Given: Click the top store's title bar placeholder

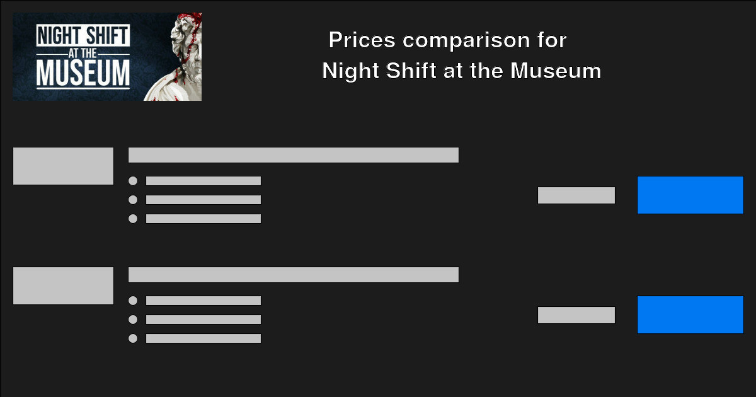Looking at the screenshot, I should point(294,154).
